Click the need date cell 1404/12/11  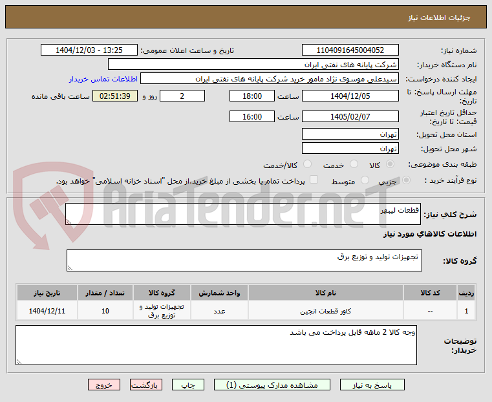click(x=47, y=311)
